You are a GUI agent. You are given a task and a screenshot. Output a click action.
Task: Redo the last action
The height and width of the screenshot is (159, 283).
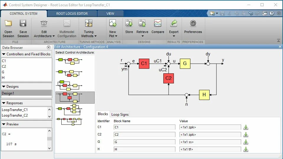[258, 13]
